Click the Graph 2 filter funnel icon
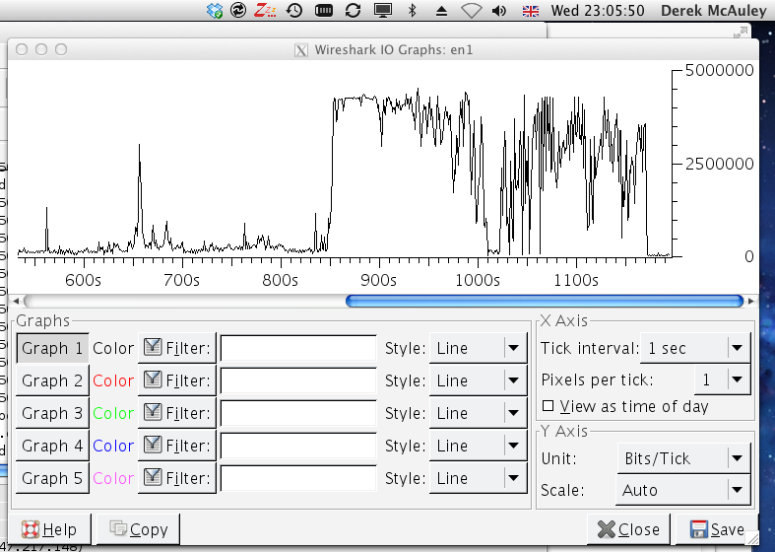This screenshot has width=775, height=552. click(153, 379)
